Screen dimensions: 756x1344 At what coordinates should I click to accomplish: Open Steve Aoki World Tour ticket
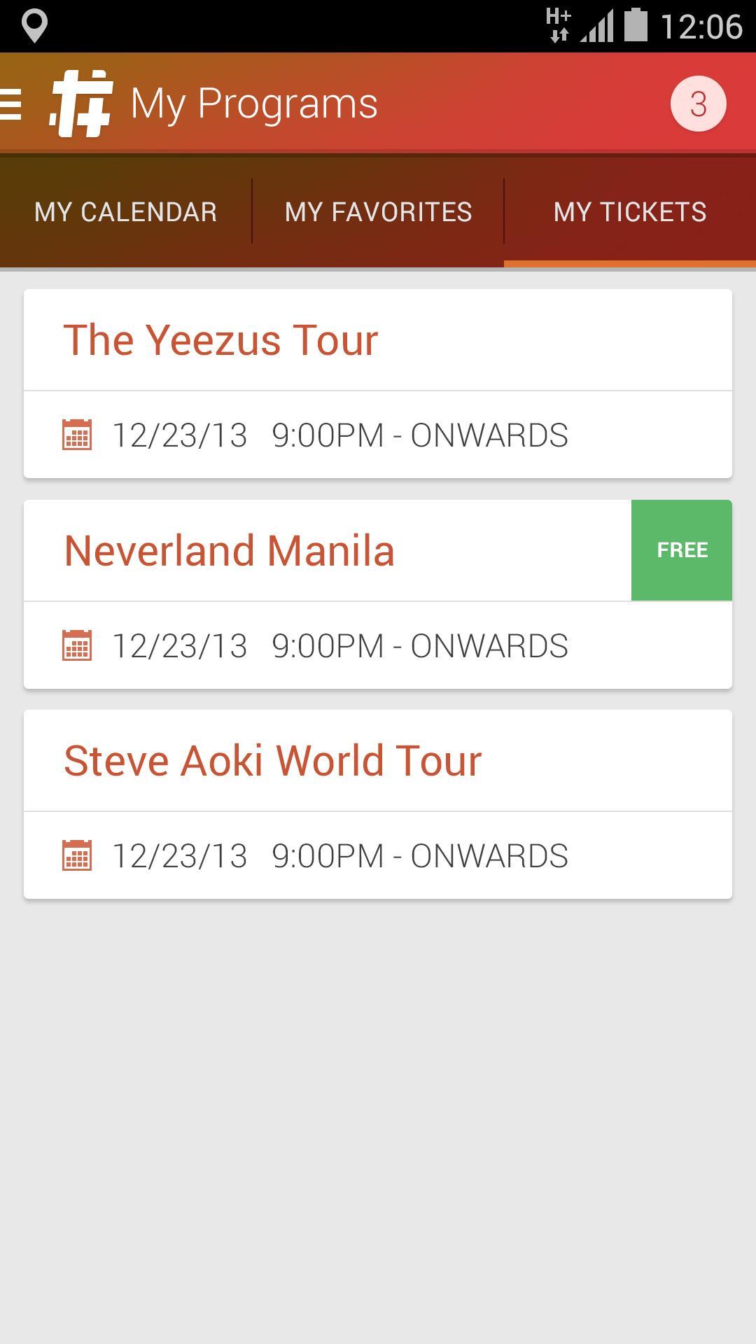coord(378,760)
